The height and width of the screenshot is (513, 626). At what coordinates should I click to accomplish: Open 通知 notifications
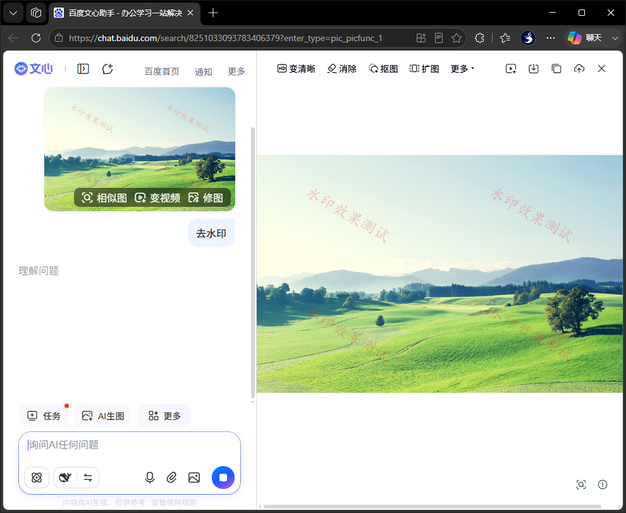click(x=203, y=71)
